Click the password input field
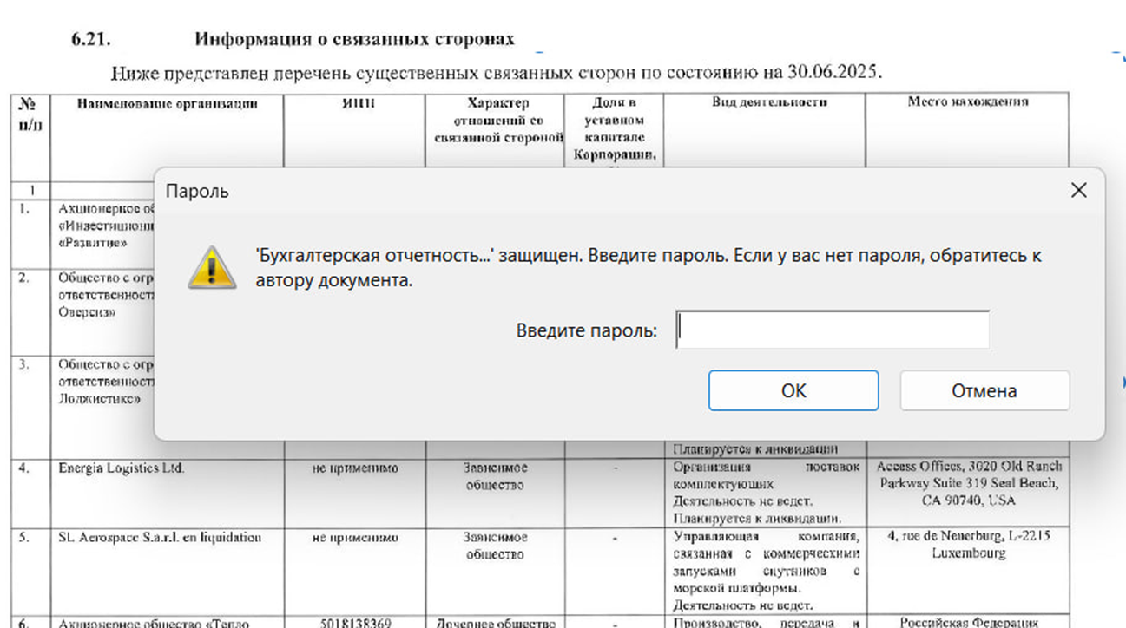This screenshot has width=1126, height=628. point(832,330)
